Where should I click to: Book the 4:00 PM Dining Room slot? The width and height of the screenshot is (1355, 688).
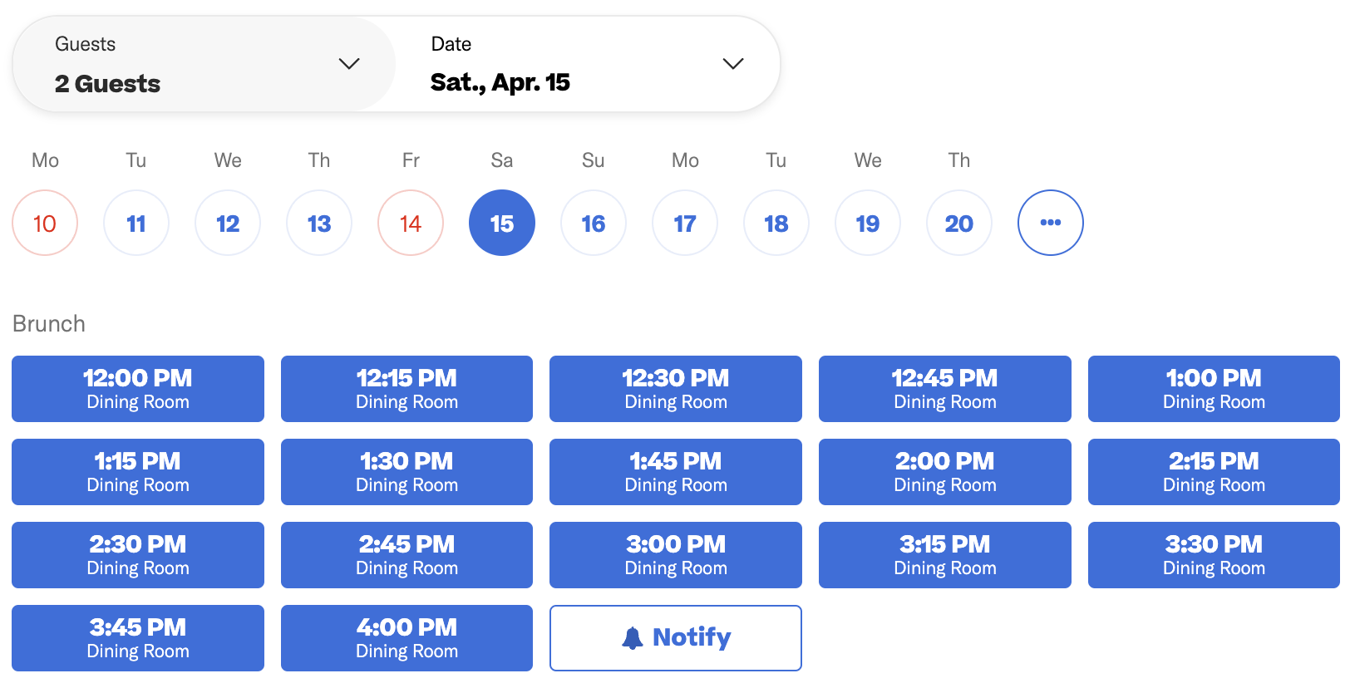pyautogui.click(x=406, y=638)
